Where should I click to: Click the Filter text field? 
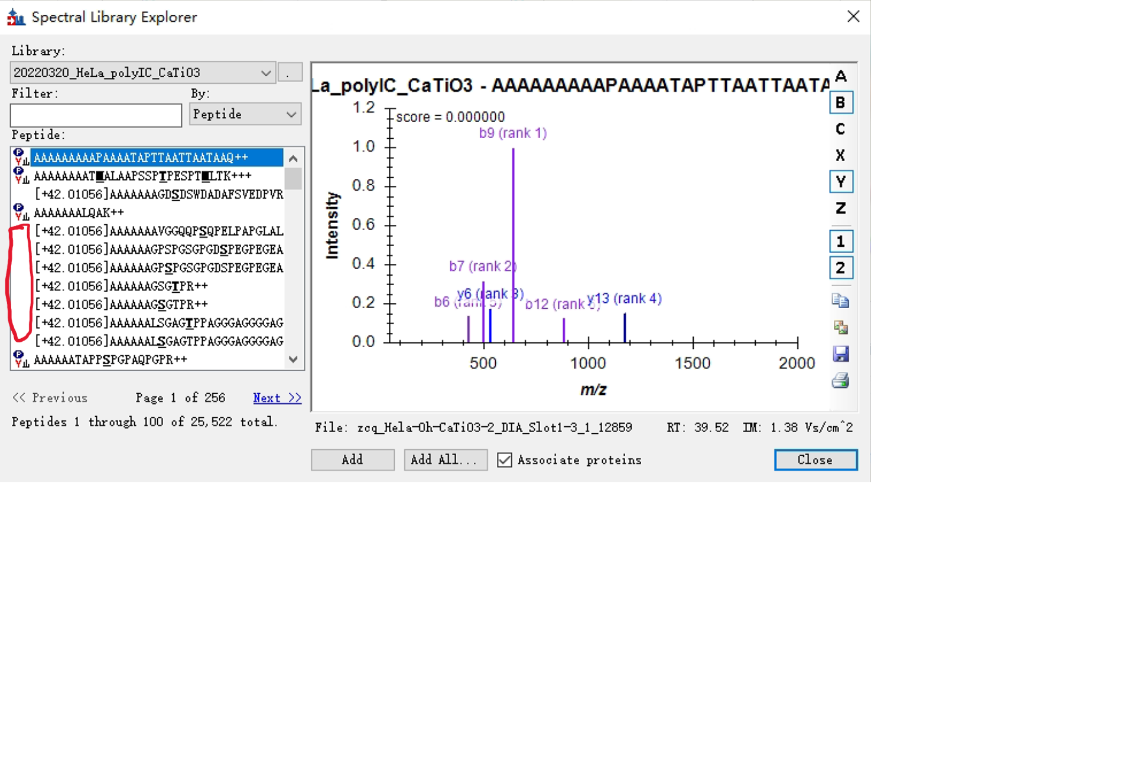96,115
